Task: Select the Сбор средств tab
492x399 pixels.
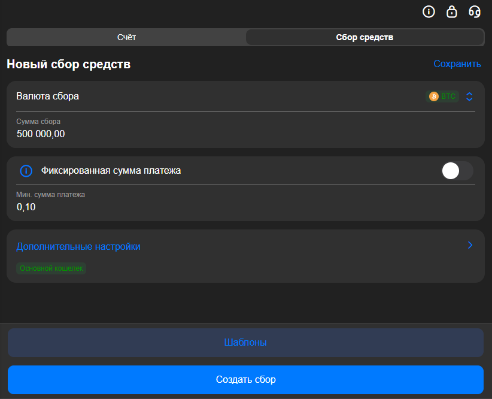Action: [x=365, y=37]
